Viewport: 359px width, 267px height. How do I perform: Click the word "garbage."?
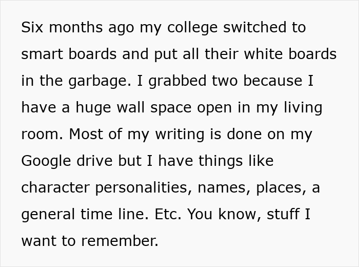click(x=100, y=82)
